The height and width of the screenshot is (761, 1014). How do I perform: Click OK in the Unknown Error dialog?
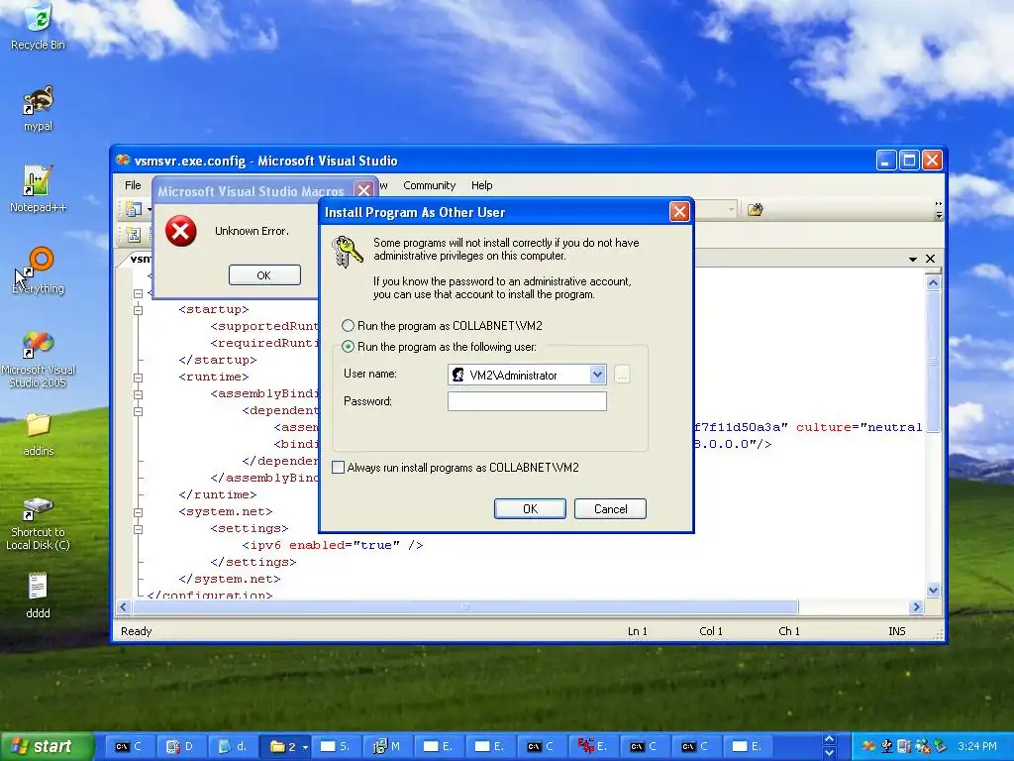[264, 275]
